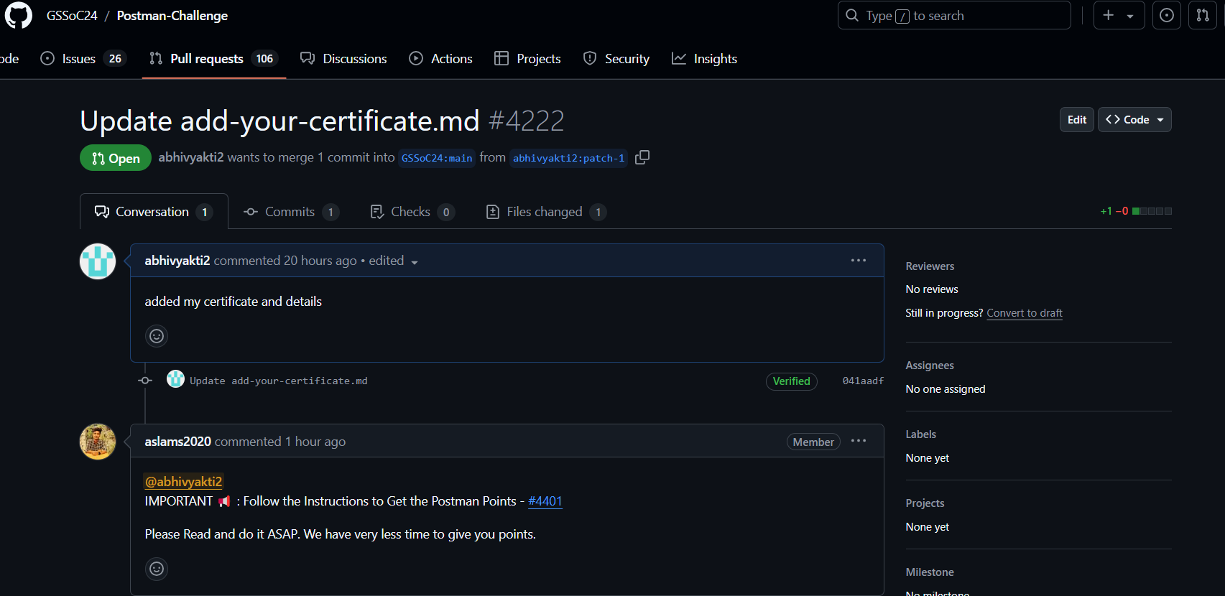This screenshot has width=1225, height=596.
Task: Click the Convert to draft link
Action: click(x=1025, y=313)
